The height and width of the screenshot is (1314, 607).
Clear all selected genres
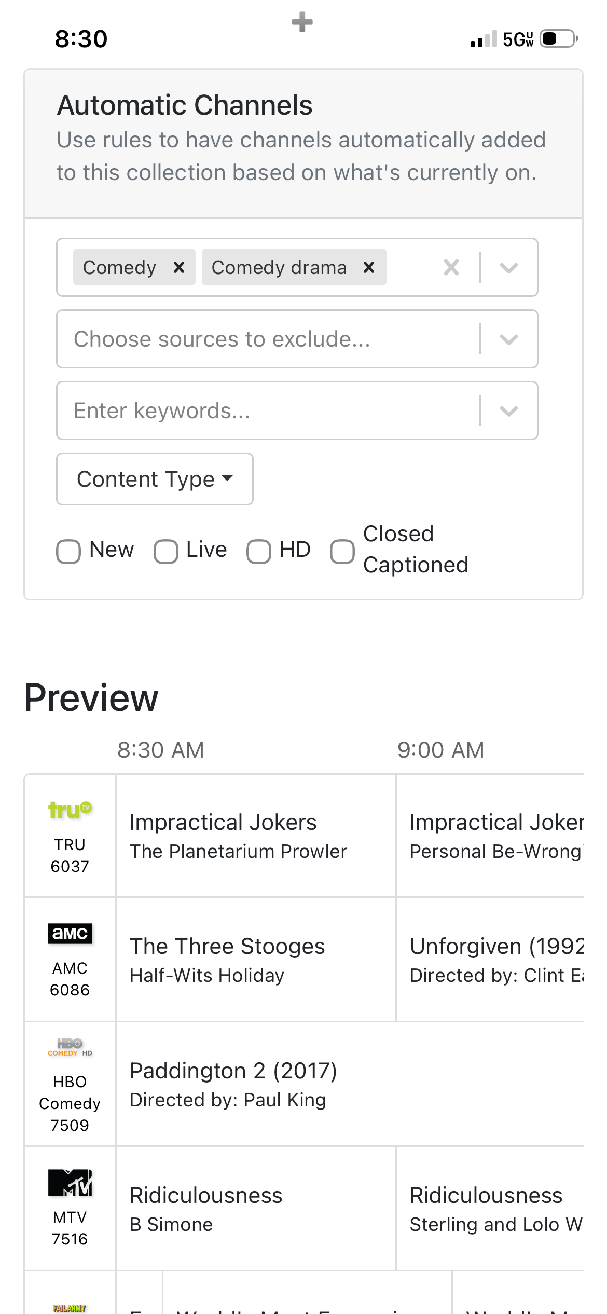pos(451,267)
